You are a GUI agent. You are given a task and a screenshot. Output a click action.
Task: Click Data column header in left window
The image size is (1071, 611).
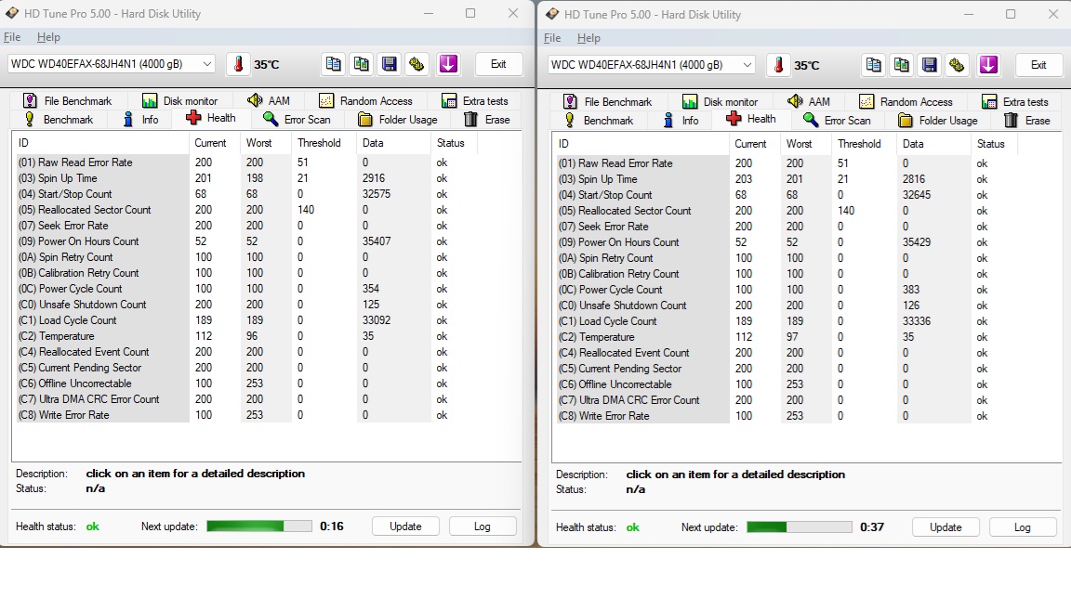coord(393,143)
